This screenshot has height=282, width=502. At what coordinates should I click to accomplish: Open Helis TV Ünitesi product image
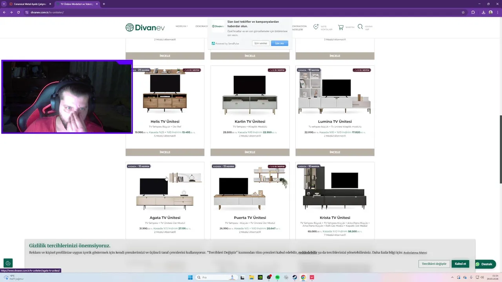click(x=165, y=91)
